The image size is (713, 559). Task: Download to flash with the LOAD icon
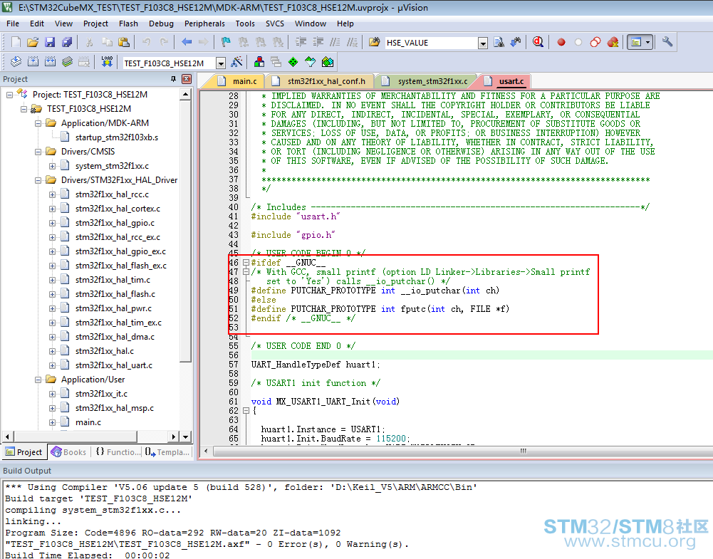tap(107, 62)
